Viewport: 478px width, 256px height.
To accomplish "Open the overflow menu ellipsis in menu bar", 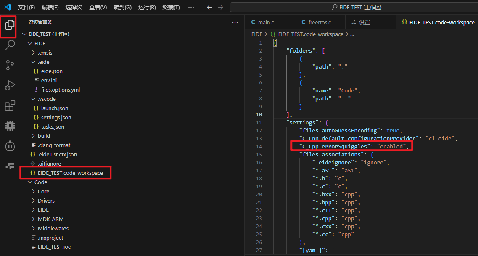I will tap(191, 7).
